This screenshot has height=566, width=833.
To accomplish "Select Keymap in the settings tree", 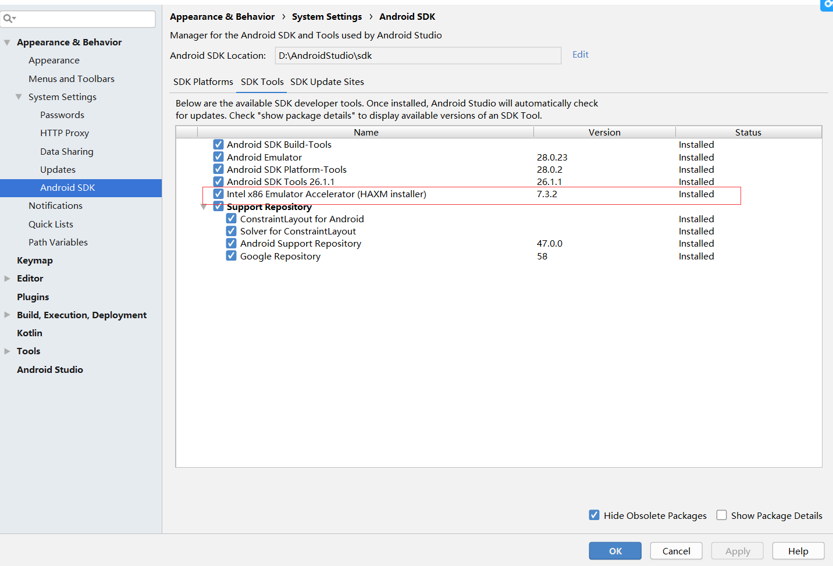I will pos(35,261).
